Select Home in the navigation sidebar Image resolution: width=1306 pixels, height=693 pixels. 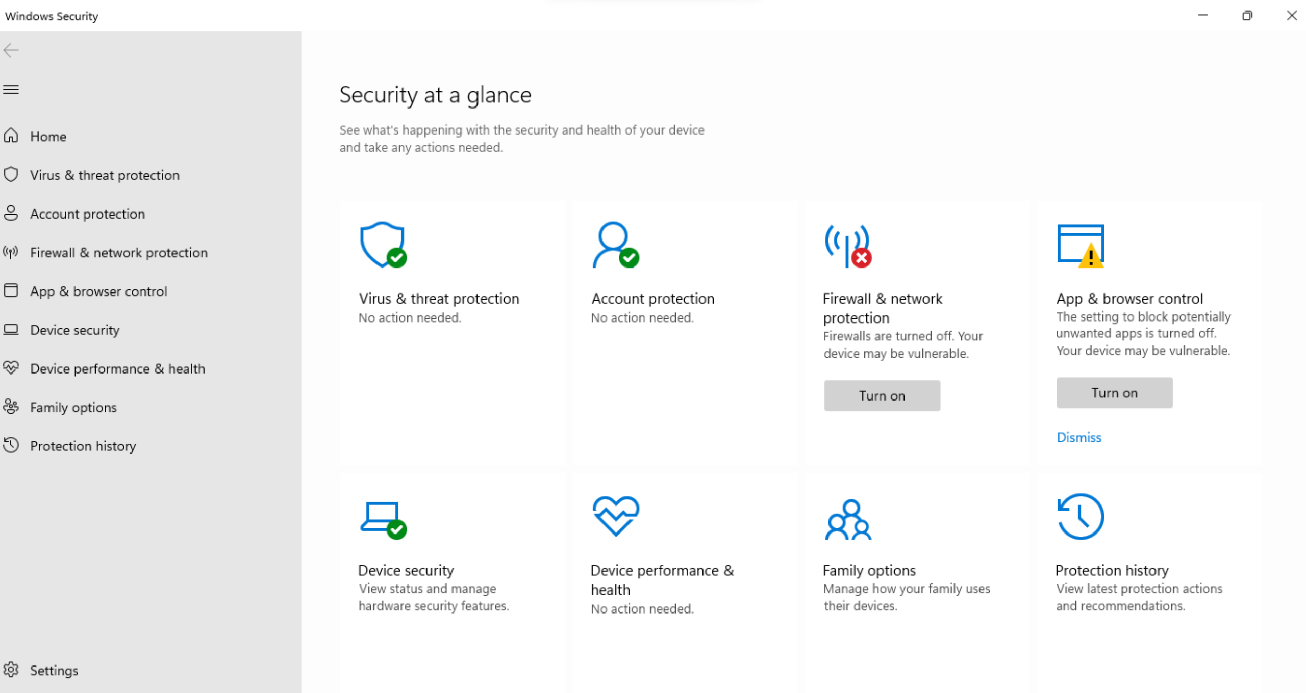click(x=48, y=136)
